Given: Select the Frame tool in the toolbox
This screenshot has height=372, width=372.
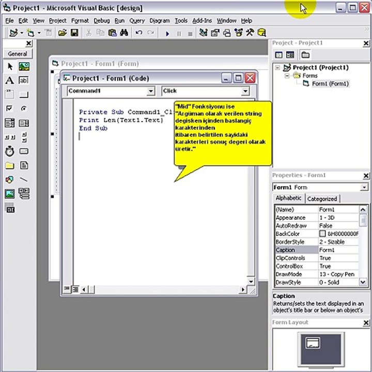Looking at the screenshot, I should pos(10,95).
